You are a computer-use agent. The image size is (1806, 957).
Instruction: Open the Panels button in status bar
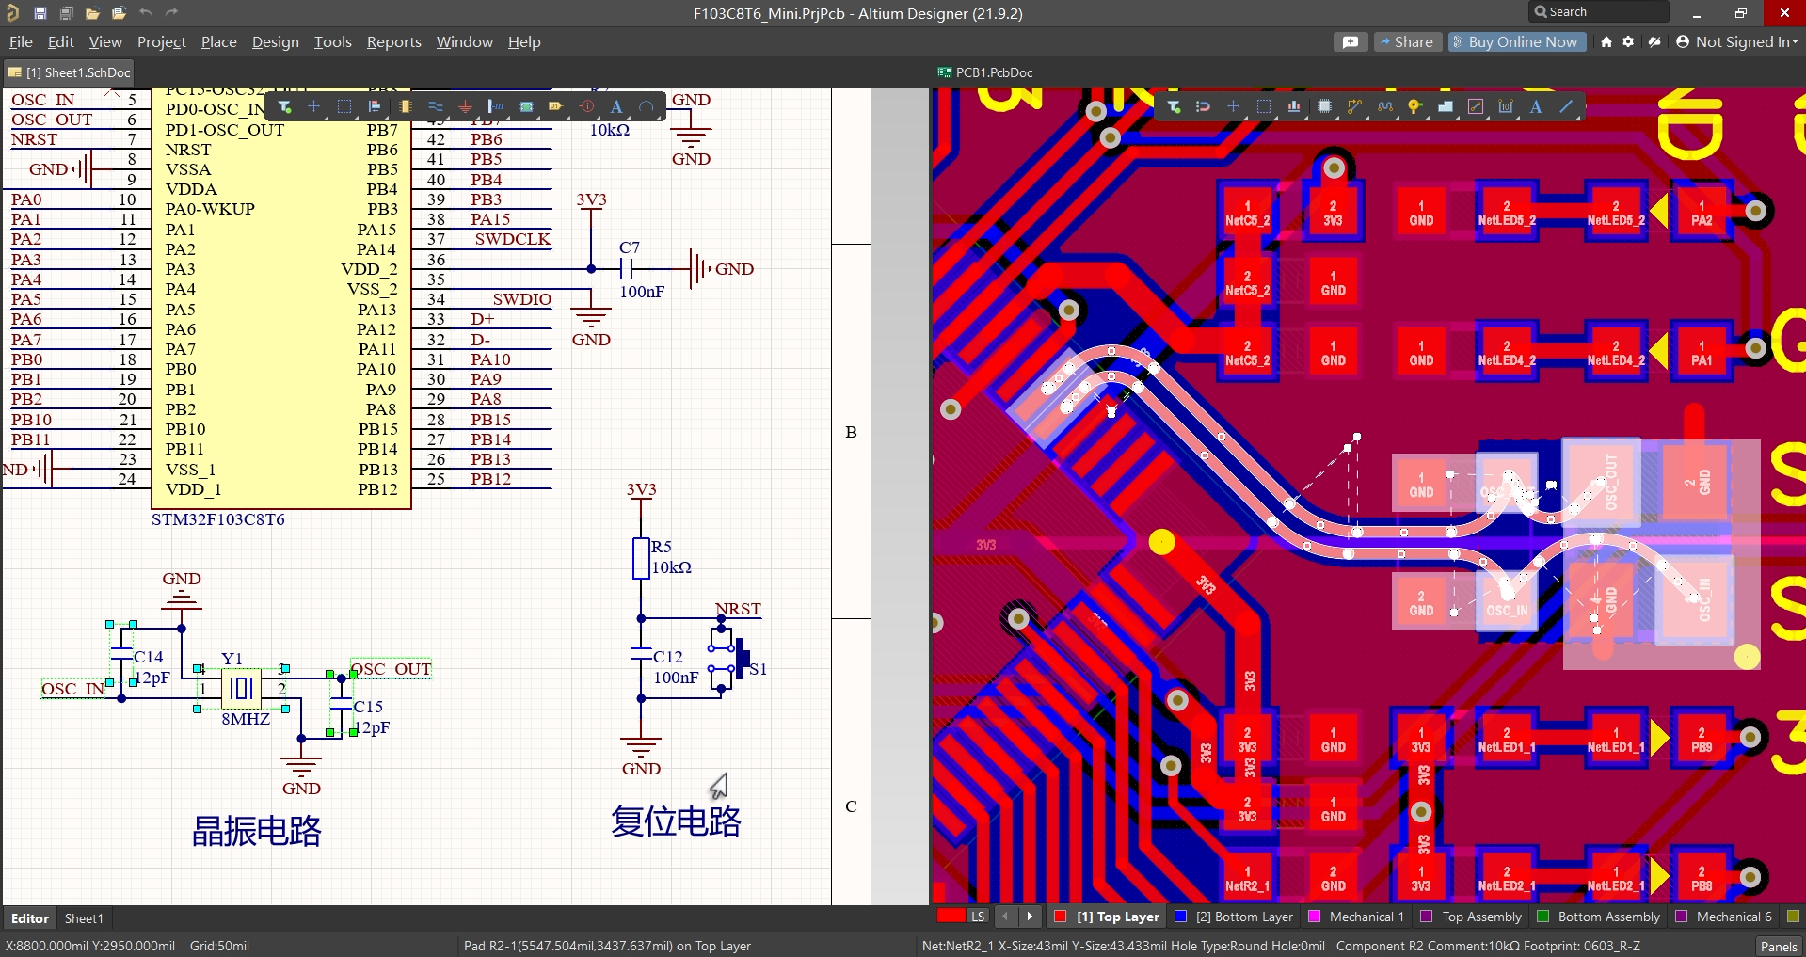[1779, 947]
